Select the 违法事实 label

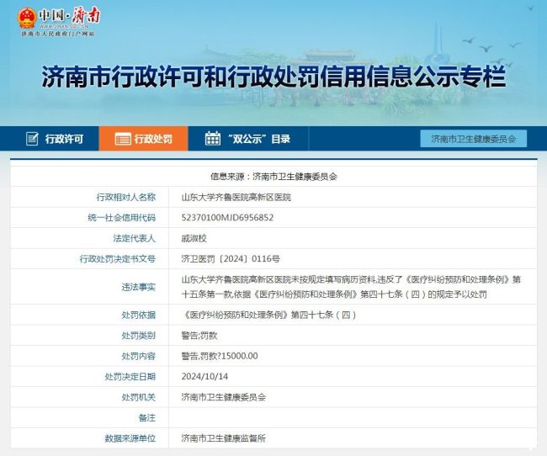pos(138,287)
